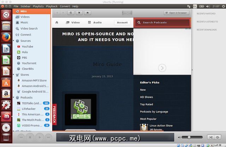226x147 pixels.
Task: Go to home in browser toolbar
Action: [88, 13]
